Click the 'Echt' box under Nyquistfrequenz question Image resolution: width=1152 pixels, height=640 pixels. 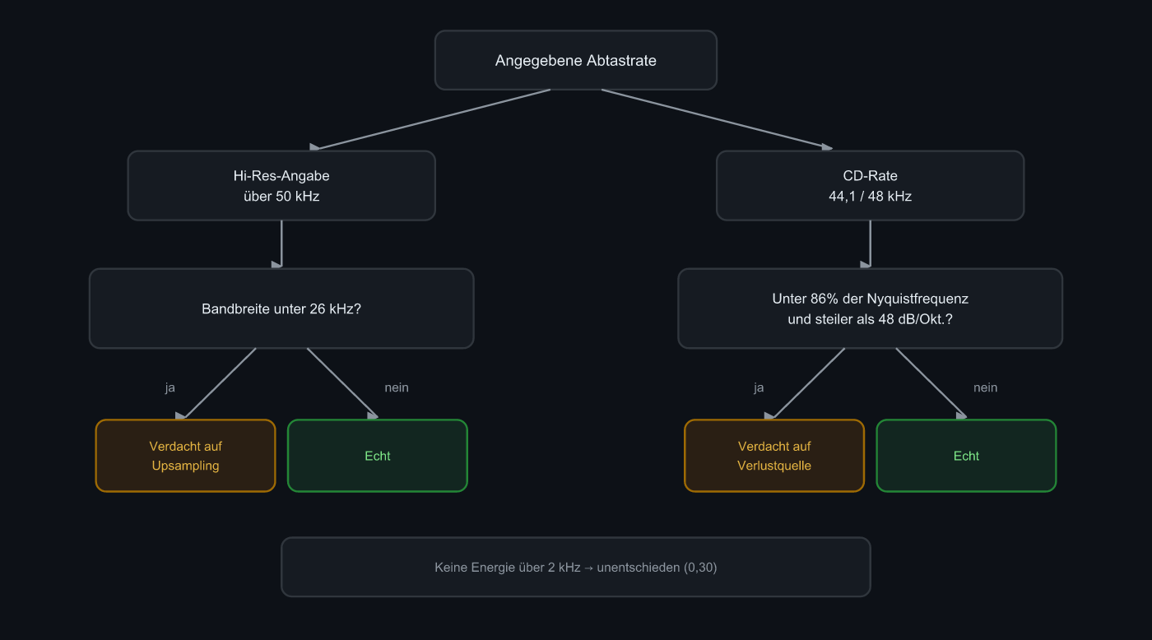[x=966, y=456]
